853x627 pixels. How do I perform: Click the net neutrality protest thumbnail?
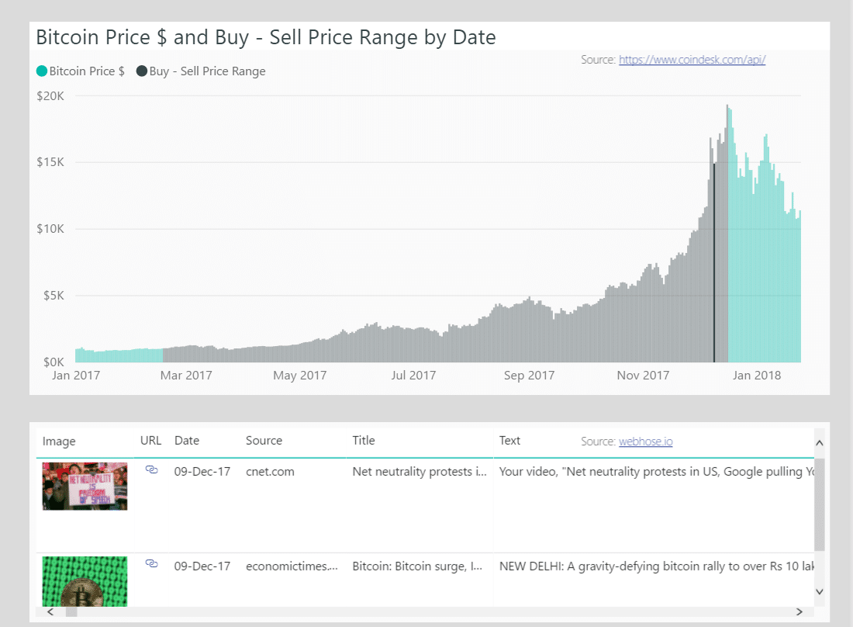point(84,486)
